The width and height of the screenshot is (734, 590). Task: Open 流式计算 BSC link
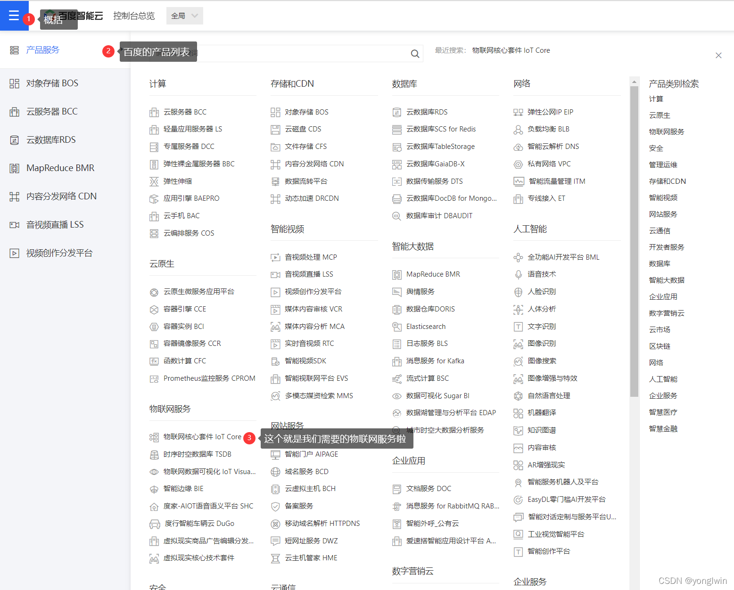[x=428, y=378]
